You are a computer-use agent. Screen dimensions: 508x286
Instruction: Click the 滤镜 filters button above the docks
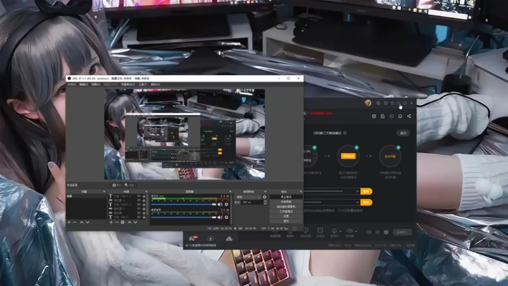(x=130, y=185)
